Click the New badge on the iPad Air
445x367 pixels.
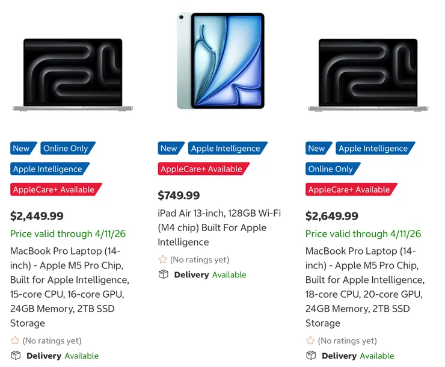tap(169, 149)
